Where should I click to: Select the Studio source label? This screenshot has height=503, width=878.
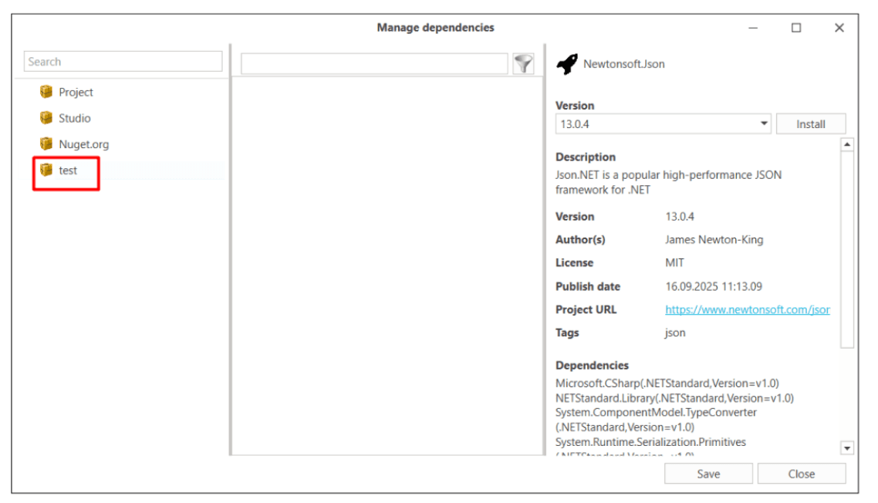click(x=75, y=118)
